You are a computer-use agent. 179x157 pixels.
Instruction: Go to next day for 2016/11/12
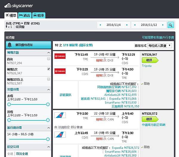pos(163,25)
